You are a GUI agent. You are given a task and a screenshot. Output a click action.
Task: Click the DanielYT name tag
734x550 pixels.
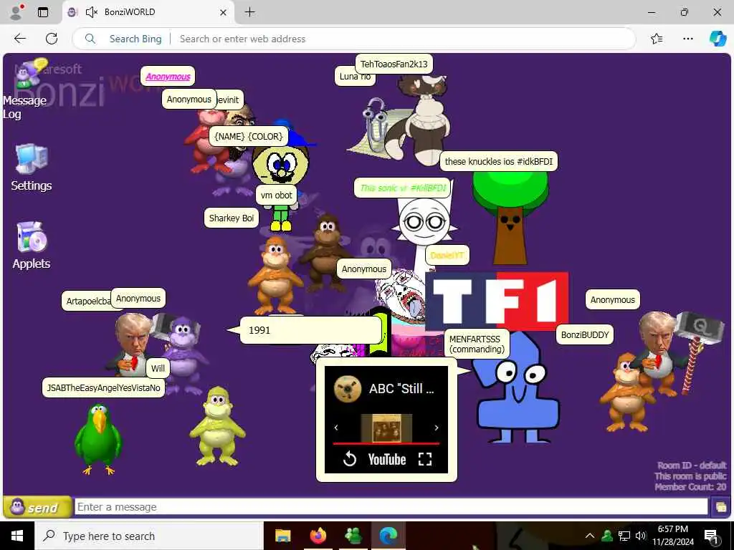(x=447, y=255)
